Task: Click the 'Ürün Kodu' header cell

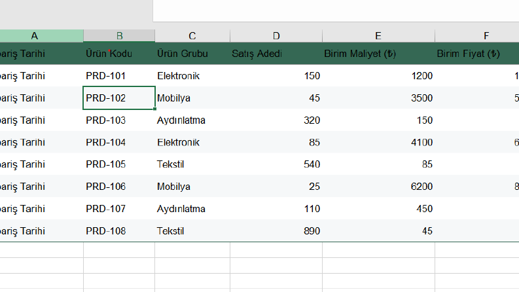Action: (x=119, y=53)
